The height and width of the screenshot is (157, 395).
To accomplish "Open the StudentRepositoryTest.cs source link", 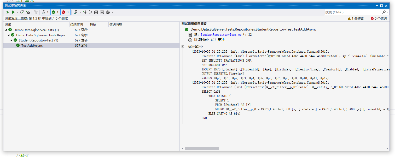I will pos(221,35).
